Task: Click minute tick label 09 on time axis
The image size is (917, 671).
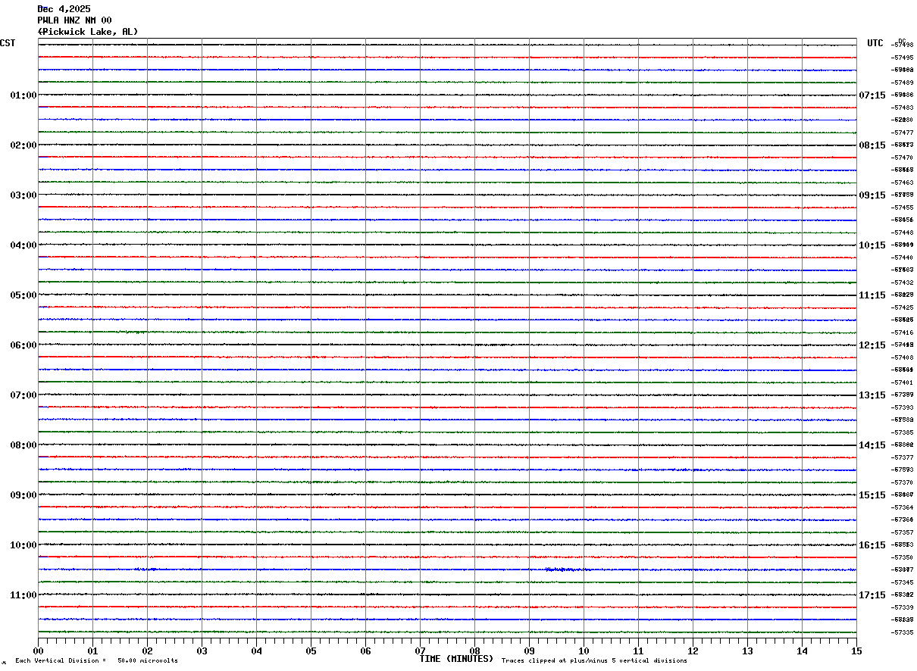Action: (529, 651)
